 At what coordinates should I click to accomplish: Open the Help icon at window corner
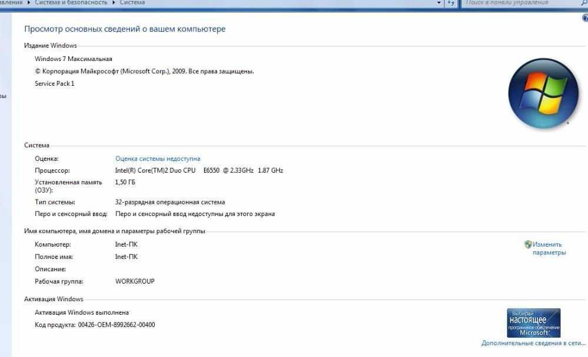tap(585, 18)
